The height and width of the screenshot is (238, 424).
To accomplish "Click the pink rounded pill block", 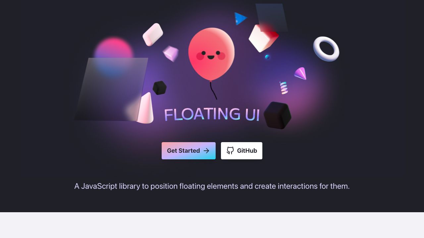I will [x=153, y=34].
